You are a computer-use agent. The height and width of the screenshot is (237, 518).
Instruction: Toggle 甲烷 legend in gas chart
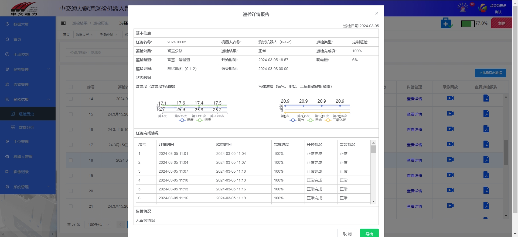315,120
